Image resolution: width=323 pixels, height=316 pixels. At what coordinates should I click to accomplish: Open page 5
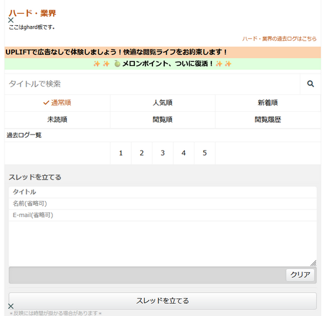[x=205, y=153]
